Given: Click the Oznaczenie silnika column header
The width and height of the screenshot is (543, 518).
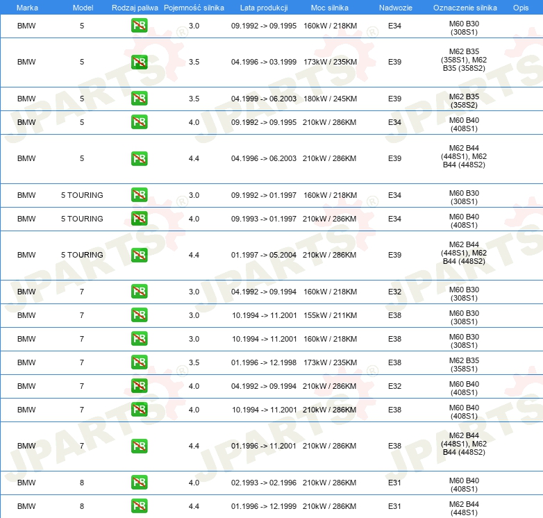Looking at the screenshot, I should click(465, 8).
